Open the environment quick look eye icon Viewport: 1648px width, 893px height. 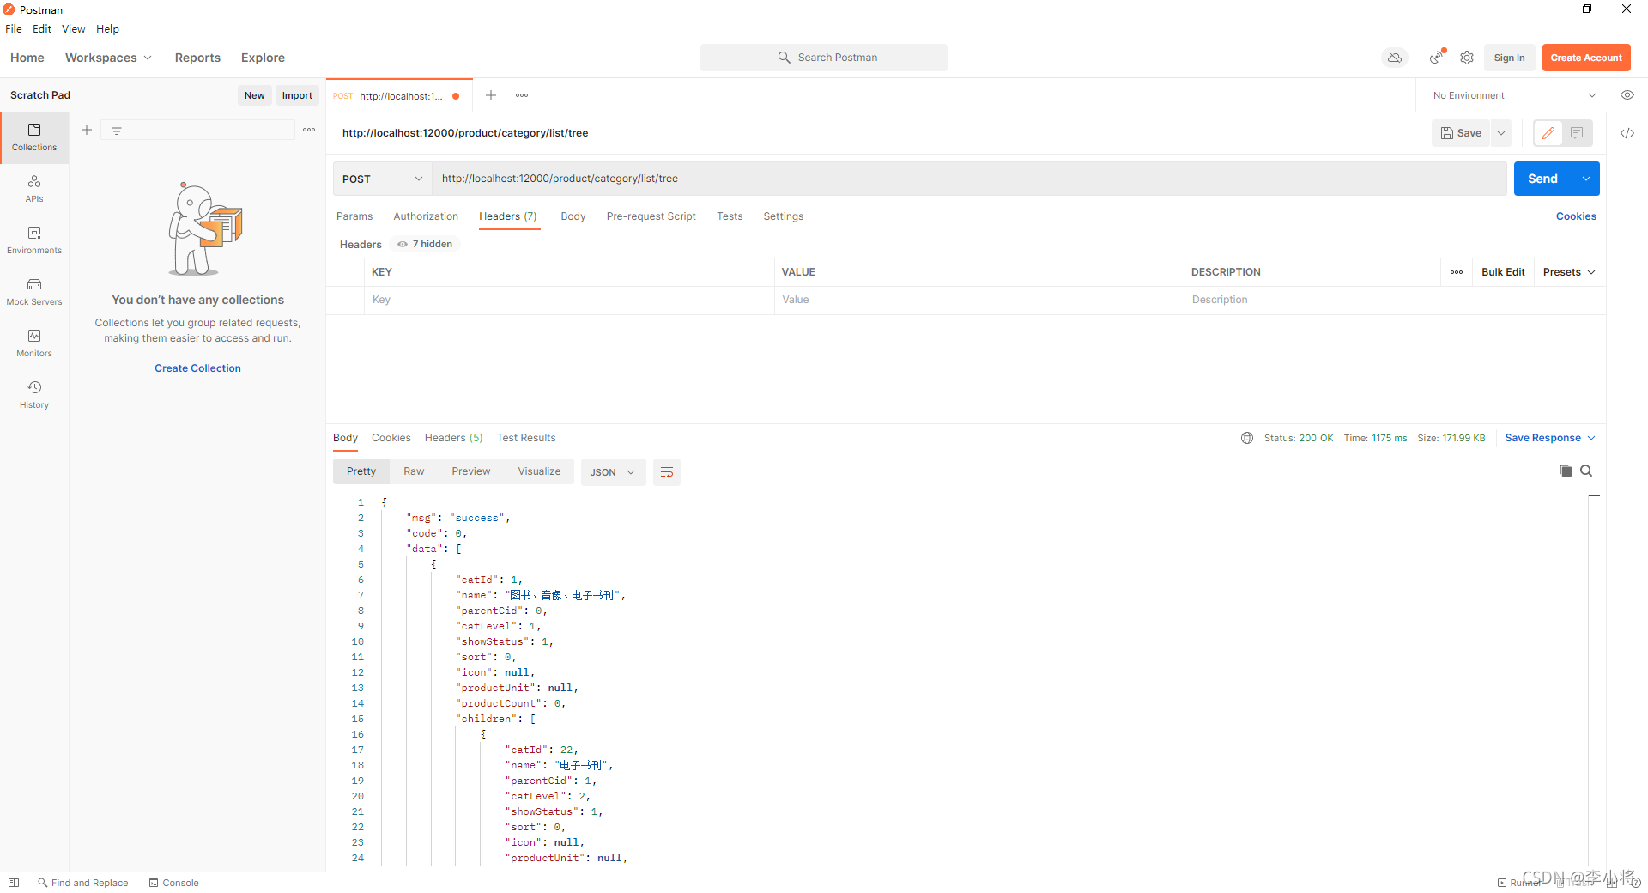(1627, 95)
